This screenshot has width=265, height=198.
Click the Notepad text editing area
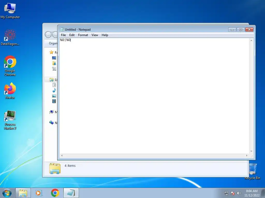tap(154, 96)
